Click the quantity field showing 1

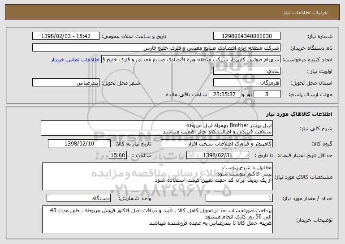(239, 198)
